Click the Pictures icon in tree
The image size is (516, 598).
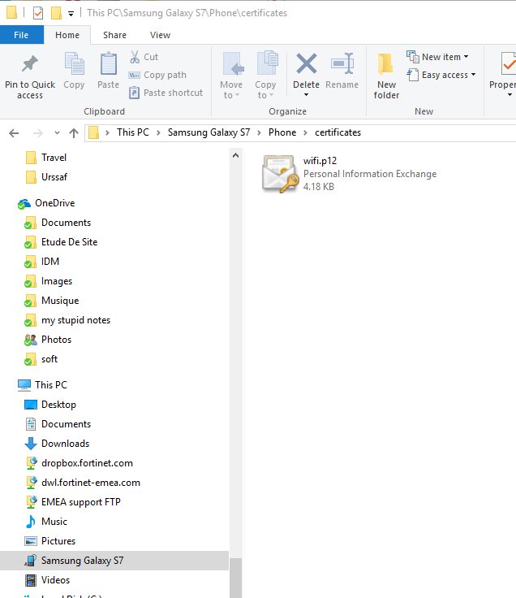[31, 541]
